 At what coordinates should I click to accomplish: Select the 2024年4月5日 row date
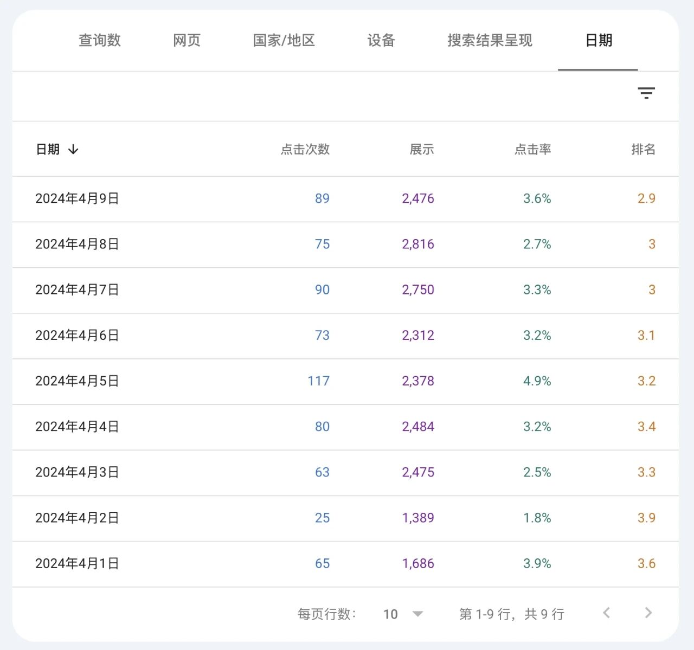77,381
